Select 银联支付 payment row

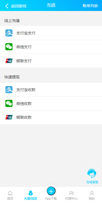click(51, 61)
